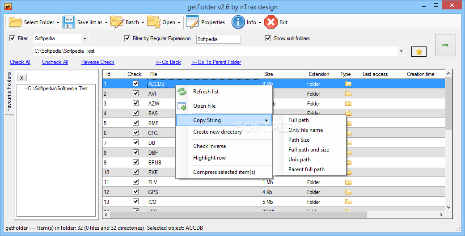Click the Select Folder icon
465x236 pixels.
point(15,22)
